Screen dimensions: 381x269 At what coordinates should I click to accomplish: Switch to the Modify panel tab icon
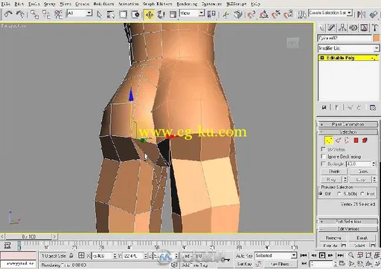pos(331,27)
